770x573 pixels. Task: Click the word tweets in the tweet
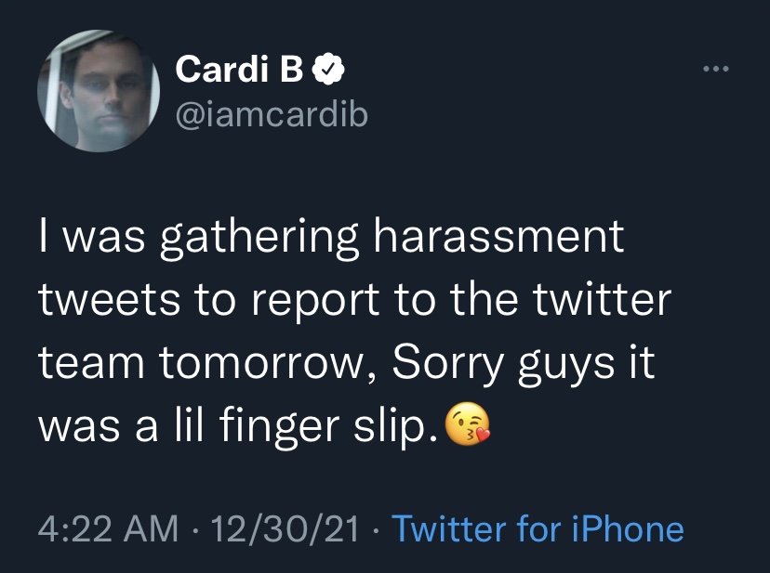tap(110, 300)
